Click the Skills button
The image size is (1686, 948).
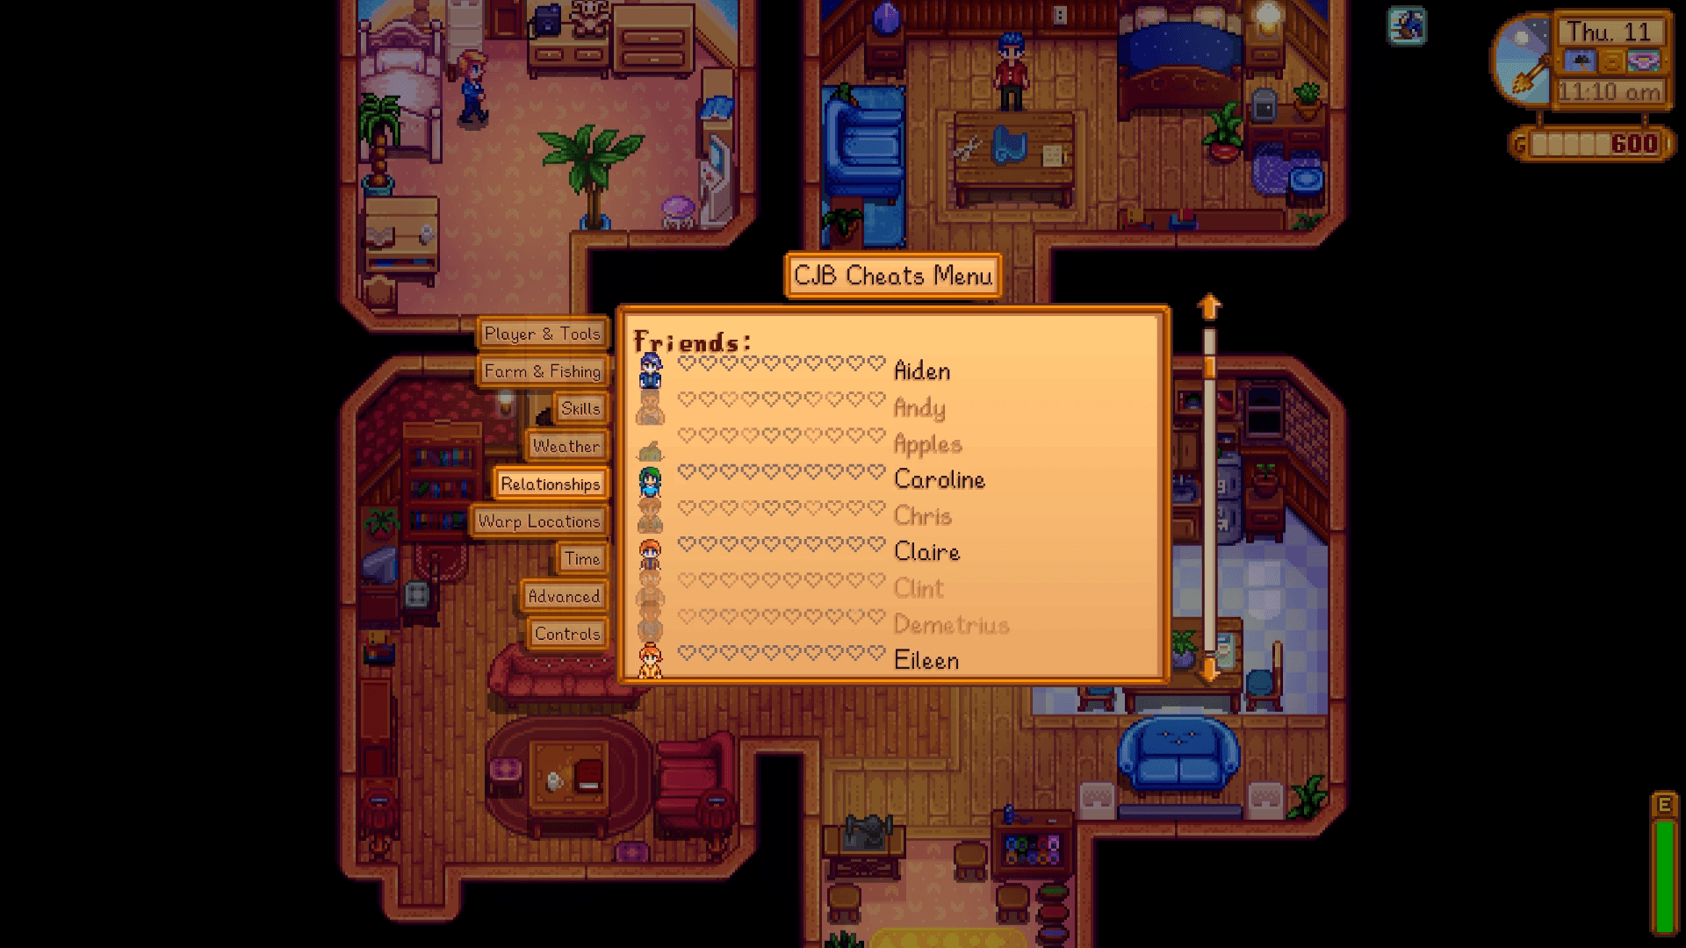(x=579, y=408)
